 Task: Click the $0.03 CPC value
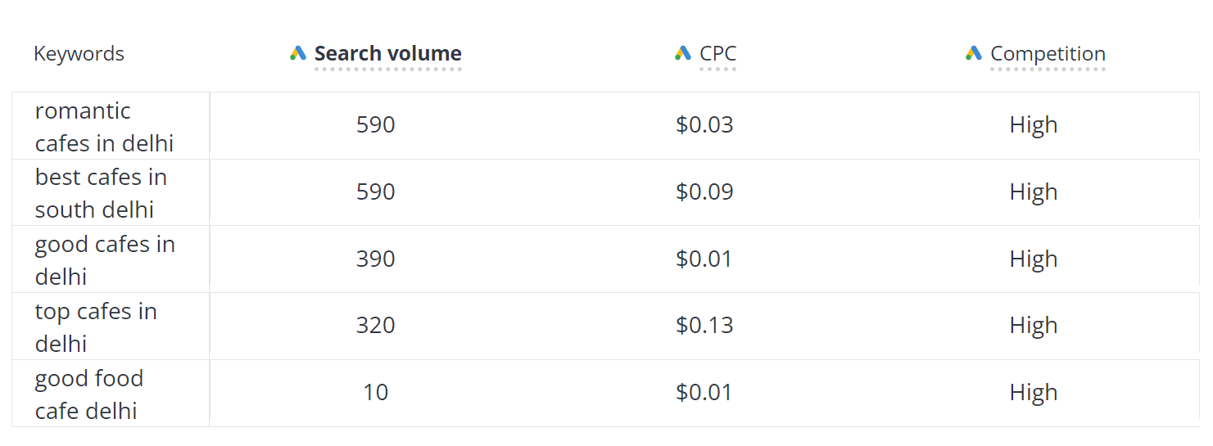[x=704, y=125]
